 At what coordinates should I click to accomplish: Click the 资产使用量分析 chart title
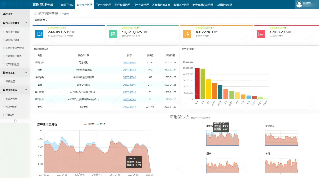point(47,125)
